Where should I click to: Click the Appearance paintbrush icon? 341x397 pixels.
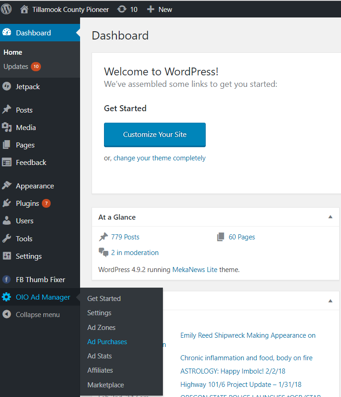pyautogui.click(x=6, y=185)
